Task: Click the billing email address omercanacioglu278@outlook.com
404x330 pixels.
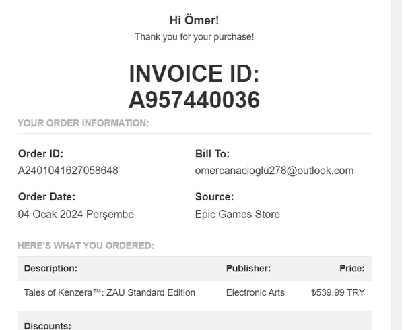Action: pyautogui.click(x=274, y=171)
